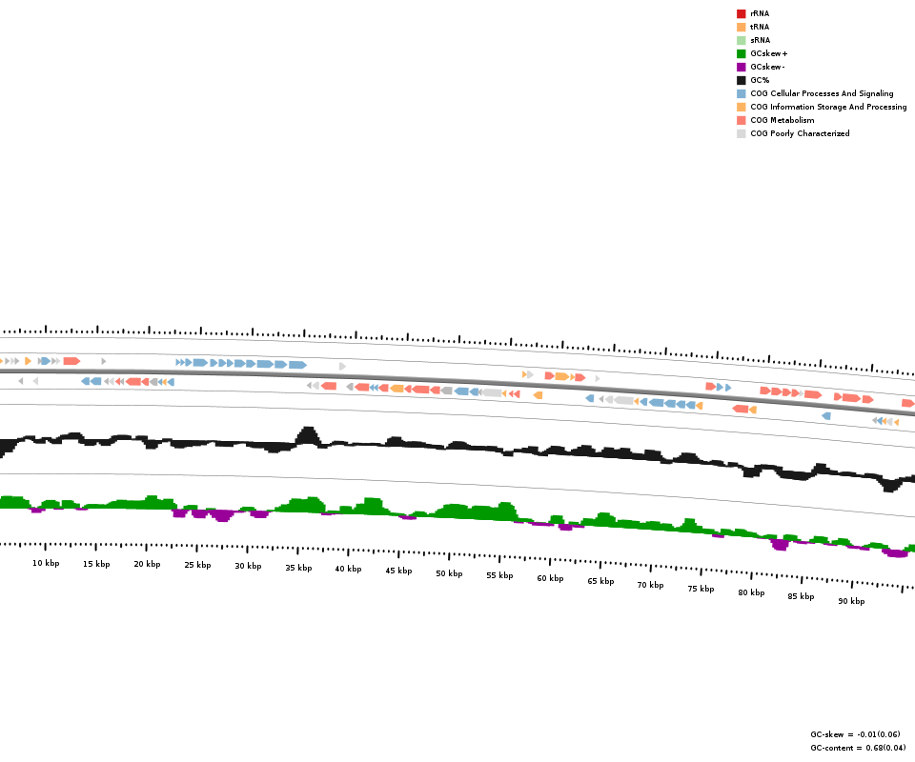Click the black GC% peak near 35 kbp
Image resolution: width=915 pixels, height=762 pixels.
tap(307, 434)
